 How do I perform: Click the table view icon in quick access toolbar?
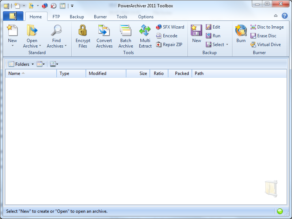coord(62,6)
